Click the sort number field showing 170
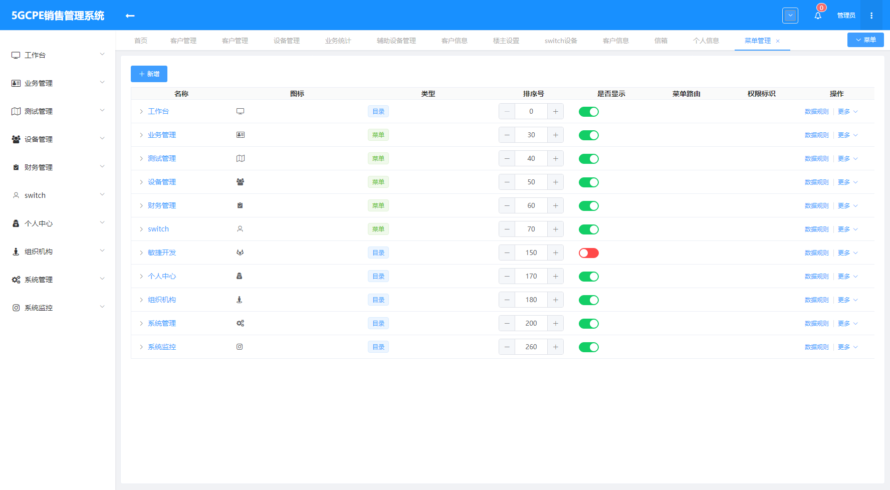This screenshot has width=890, height=490. [531, 277]
